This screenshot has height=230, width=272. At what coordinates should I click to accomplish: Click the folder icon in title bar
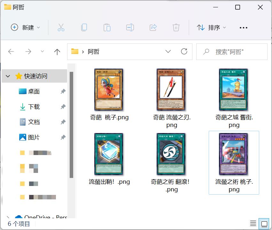point(7,7)
